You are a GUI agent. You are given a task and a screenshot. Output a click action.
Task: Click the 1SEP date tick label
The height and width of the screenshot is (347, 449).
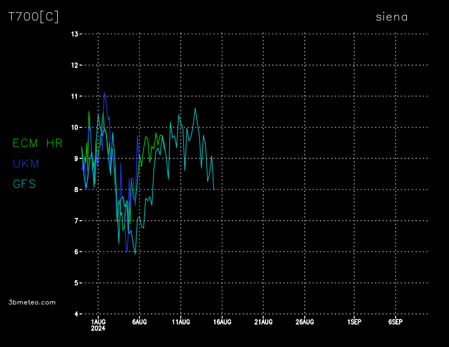click(354, 322)
